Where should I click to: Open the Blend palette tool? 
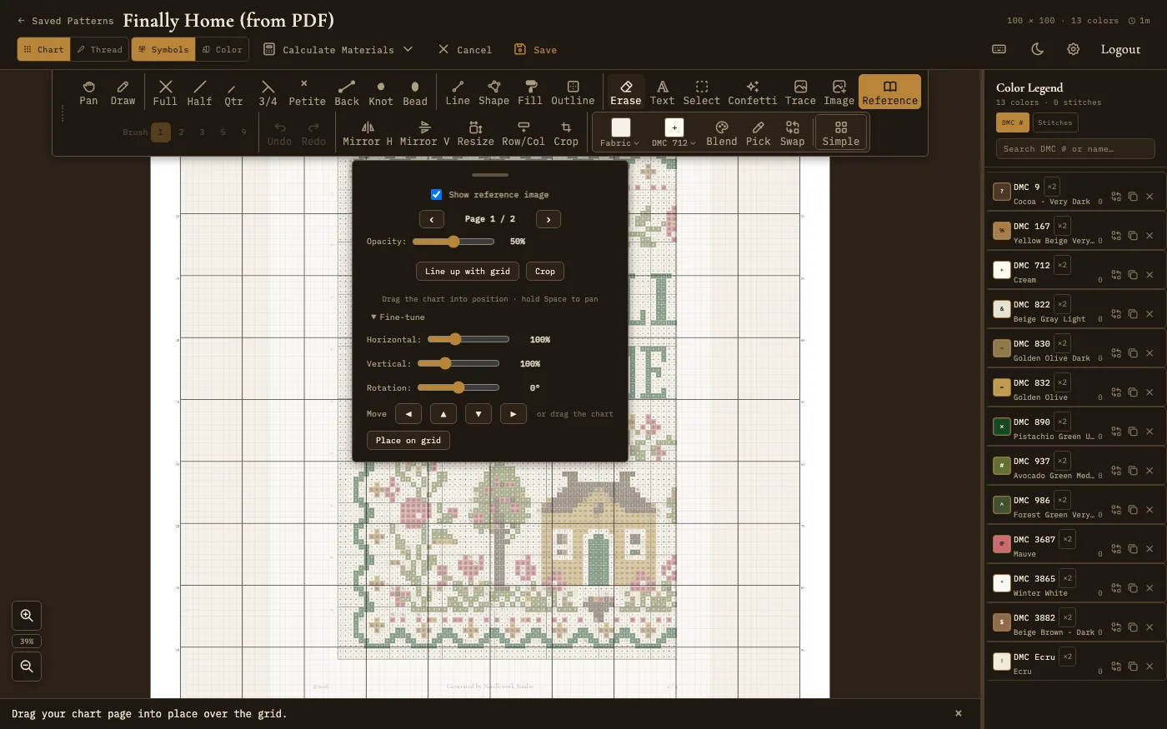(722, 133)
